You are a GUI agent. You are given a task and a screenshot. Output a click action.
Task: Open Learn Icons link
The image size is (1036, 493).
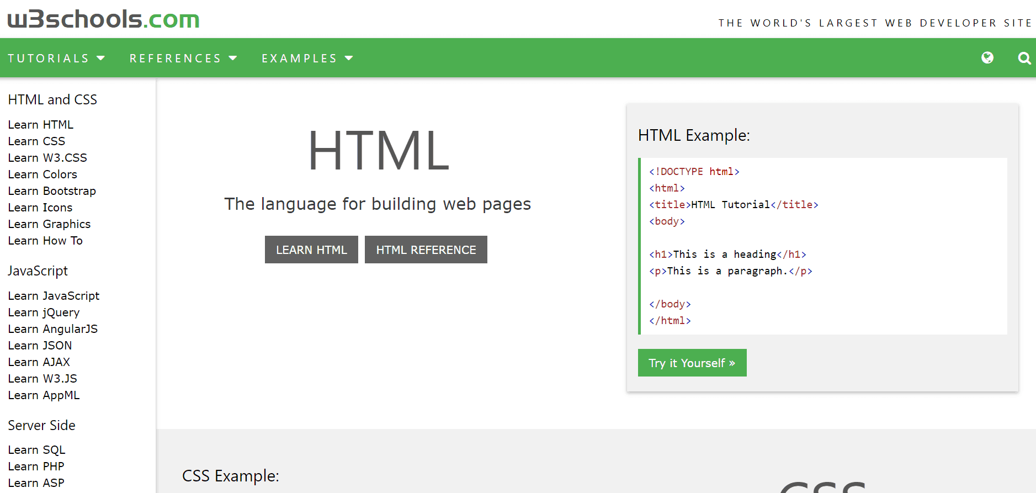(40, 208)
